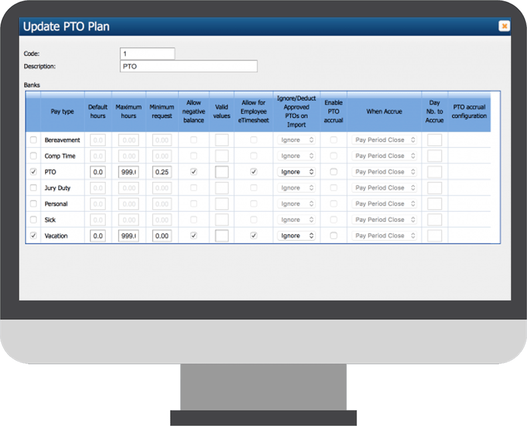Expand the Ignore dropdown on Vacation row
This screenshot has height=426, width=527.
[297, 235]
